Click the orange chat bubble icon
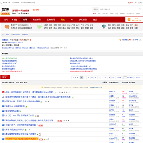143x143 pixels. [7, 27]
